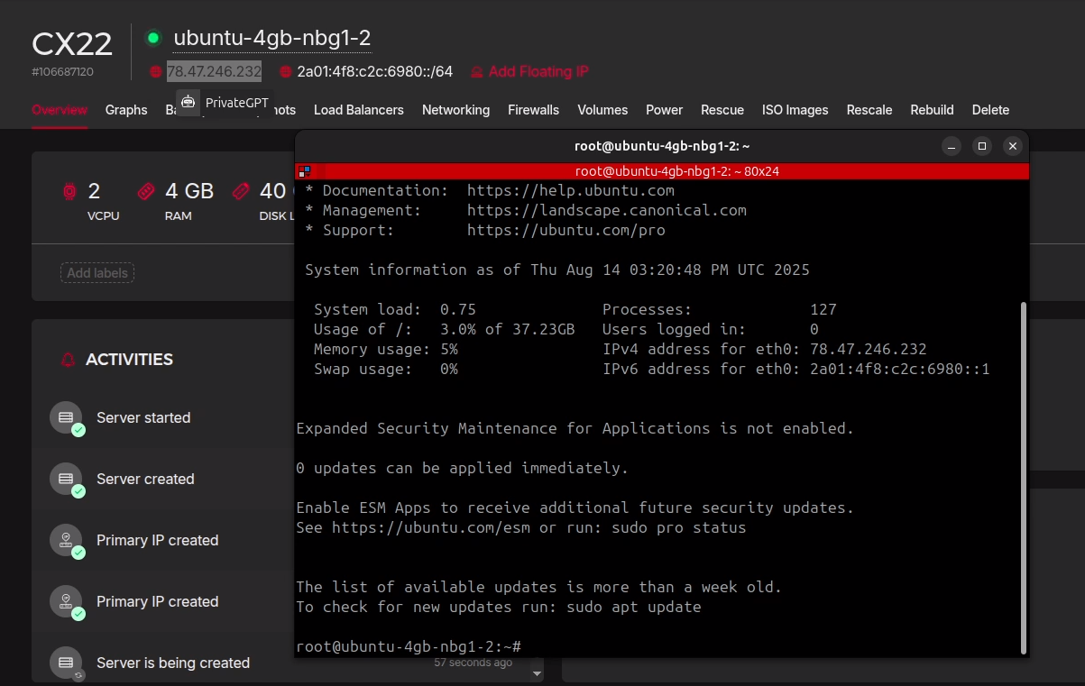Click the terminal window vertical scrollbar
This screenshot has height=686, width=1085.
1023,478
